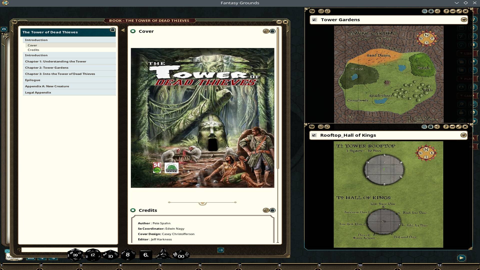Click the stacked-windows icon on Rooftop_Hall of Kings
480x270 pixels.
pyautogui.click(x=327, y=126)
